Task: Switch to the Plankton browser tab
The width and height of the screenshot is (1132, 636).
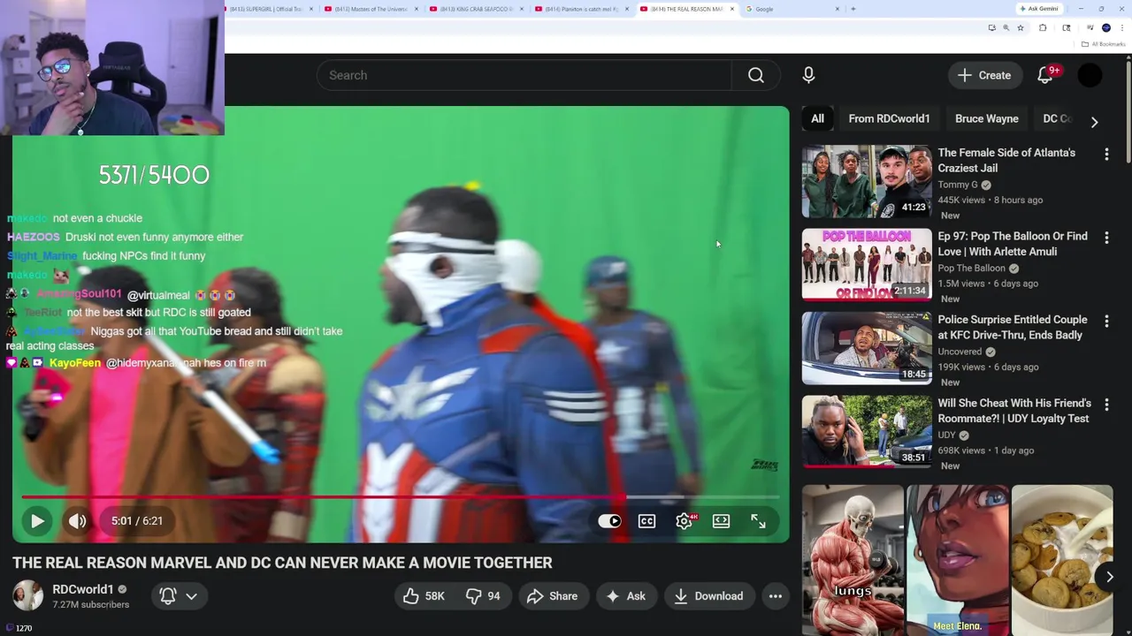Action: (581, 9)
